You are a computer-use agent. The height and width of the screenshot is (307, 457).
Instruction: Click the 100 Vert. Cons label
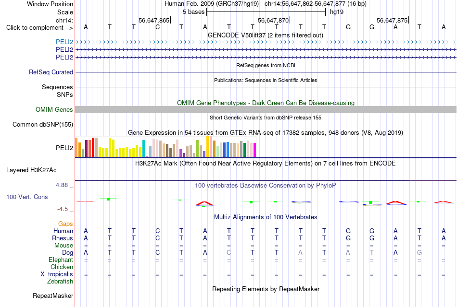27,197
